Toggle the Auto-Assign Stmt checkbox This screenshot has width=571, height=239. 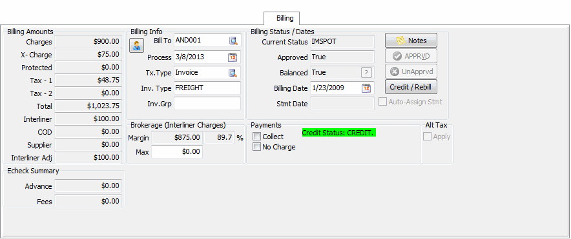pos(382,102)
